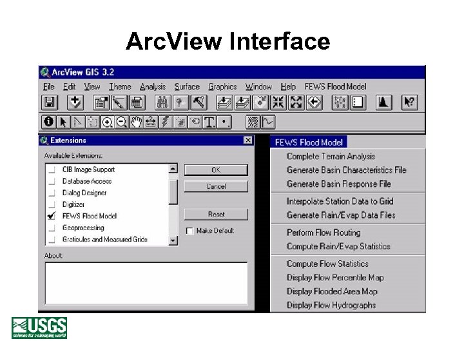Open Theme Properties from the toolbar
The width and height of the screenshot is (464, 348).
click(101, 102)
